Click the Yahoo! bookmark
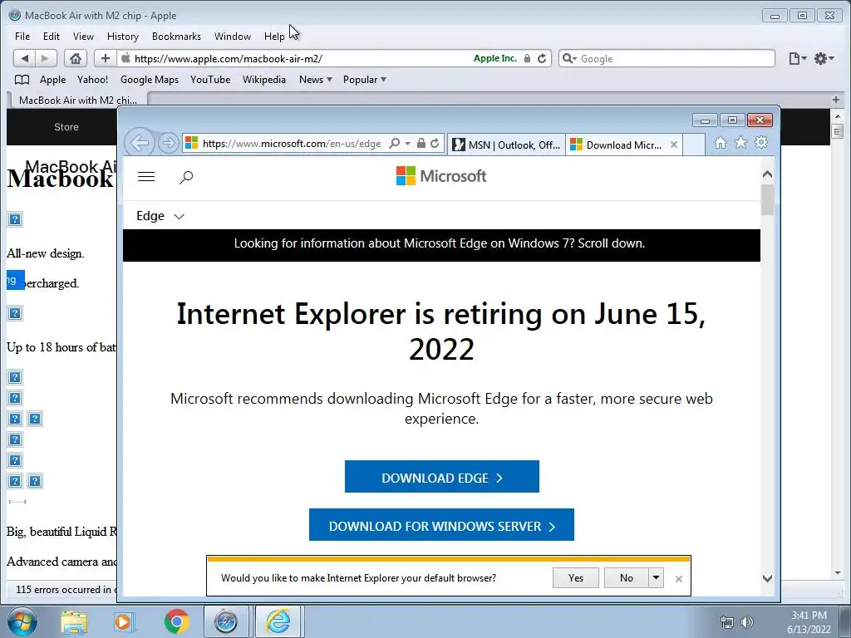The image size is (851, 638). click(x=92, y=80)
